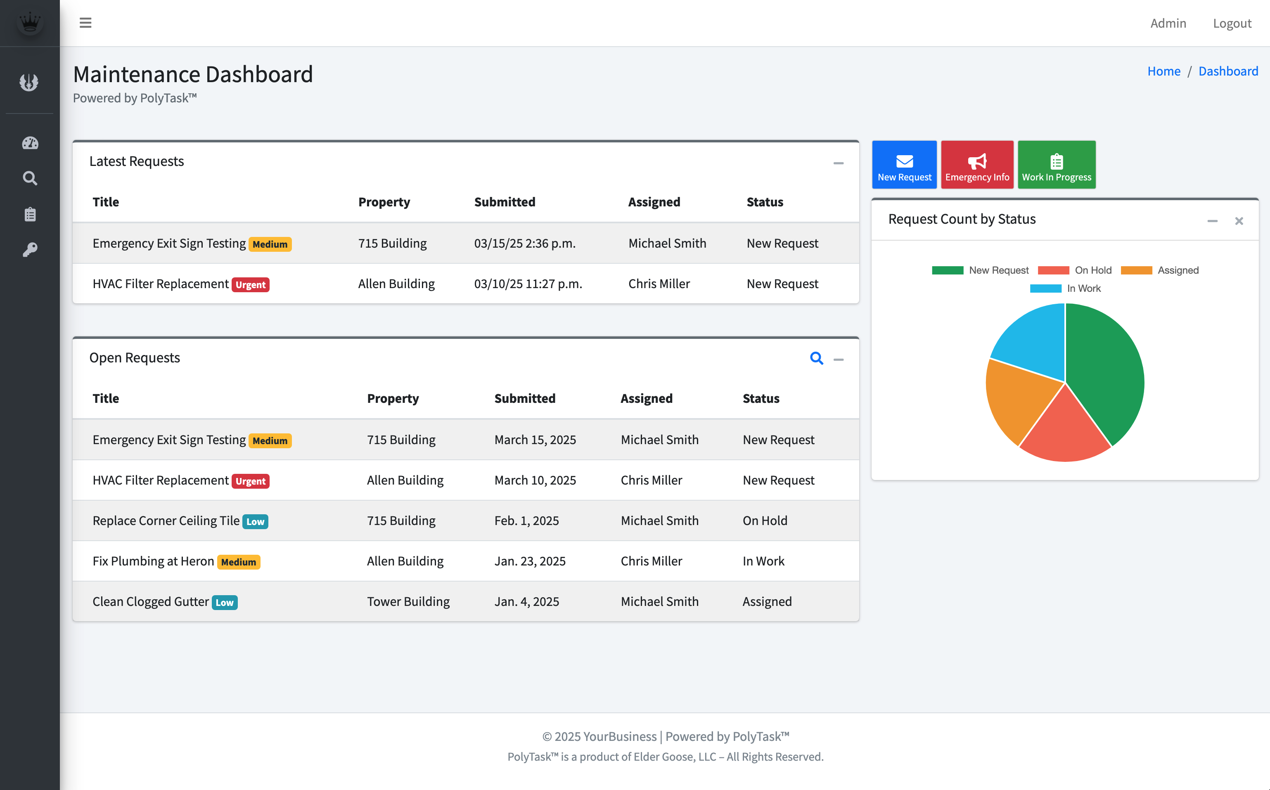Collapse the Open Requests panel

pos(839,360)
